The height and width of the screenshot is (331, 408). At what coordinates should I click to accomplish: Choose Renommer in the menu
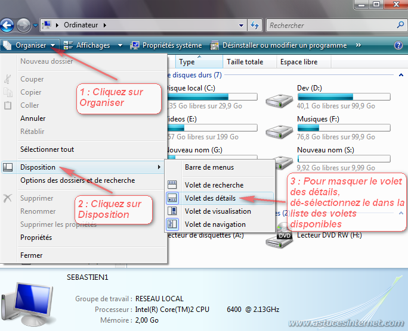click(38, 211)
